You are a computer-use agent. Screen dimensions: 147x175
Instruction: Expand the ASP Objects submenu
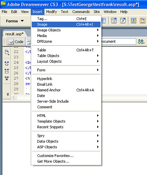click(66, 147)
